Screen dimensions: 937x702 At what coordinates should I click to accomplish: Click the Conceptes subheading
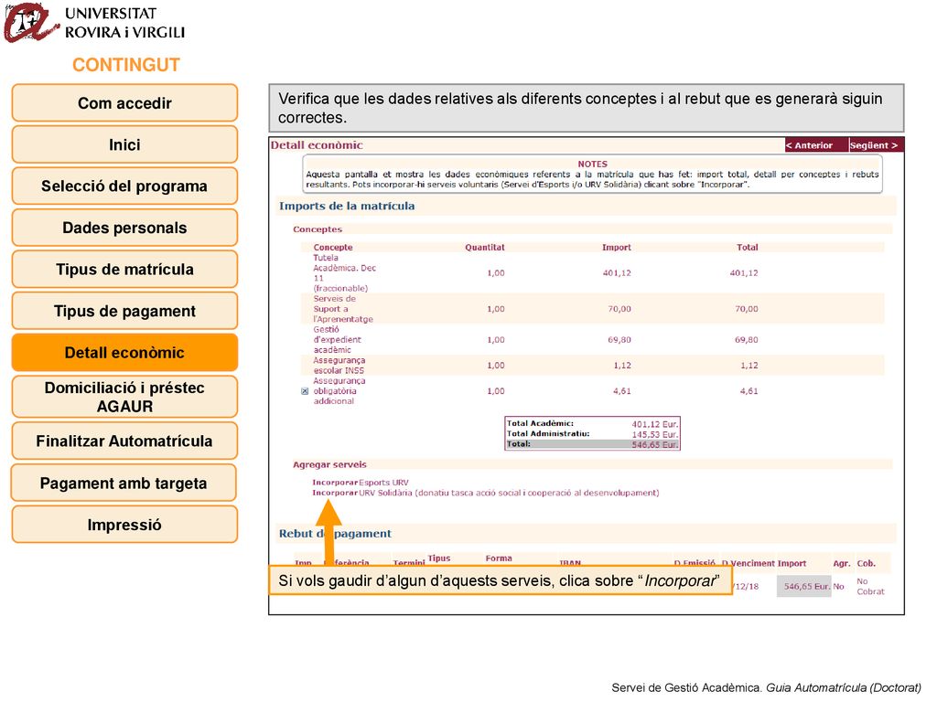coord(318,229)
